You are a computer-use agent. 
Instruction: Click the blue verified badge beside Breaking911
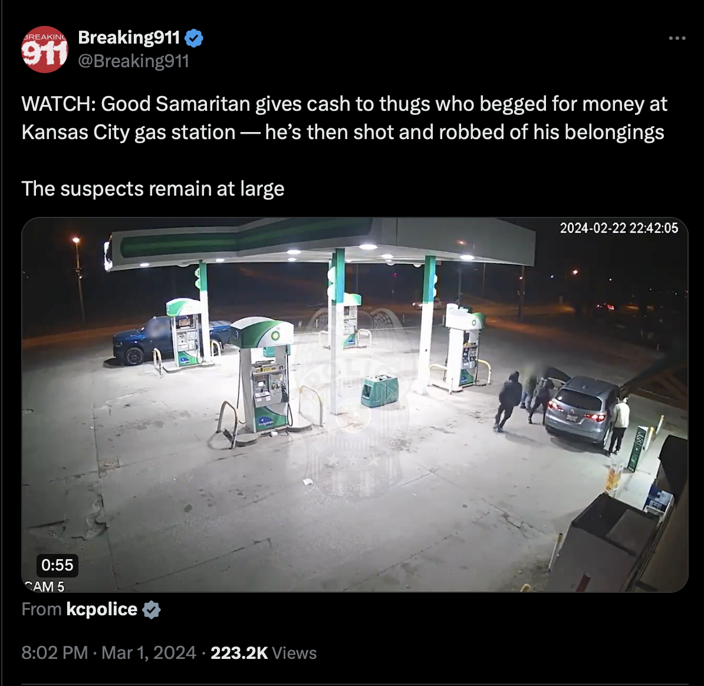coord(194,38)
